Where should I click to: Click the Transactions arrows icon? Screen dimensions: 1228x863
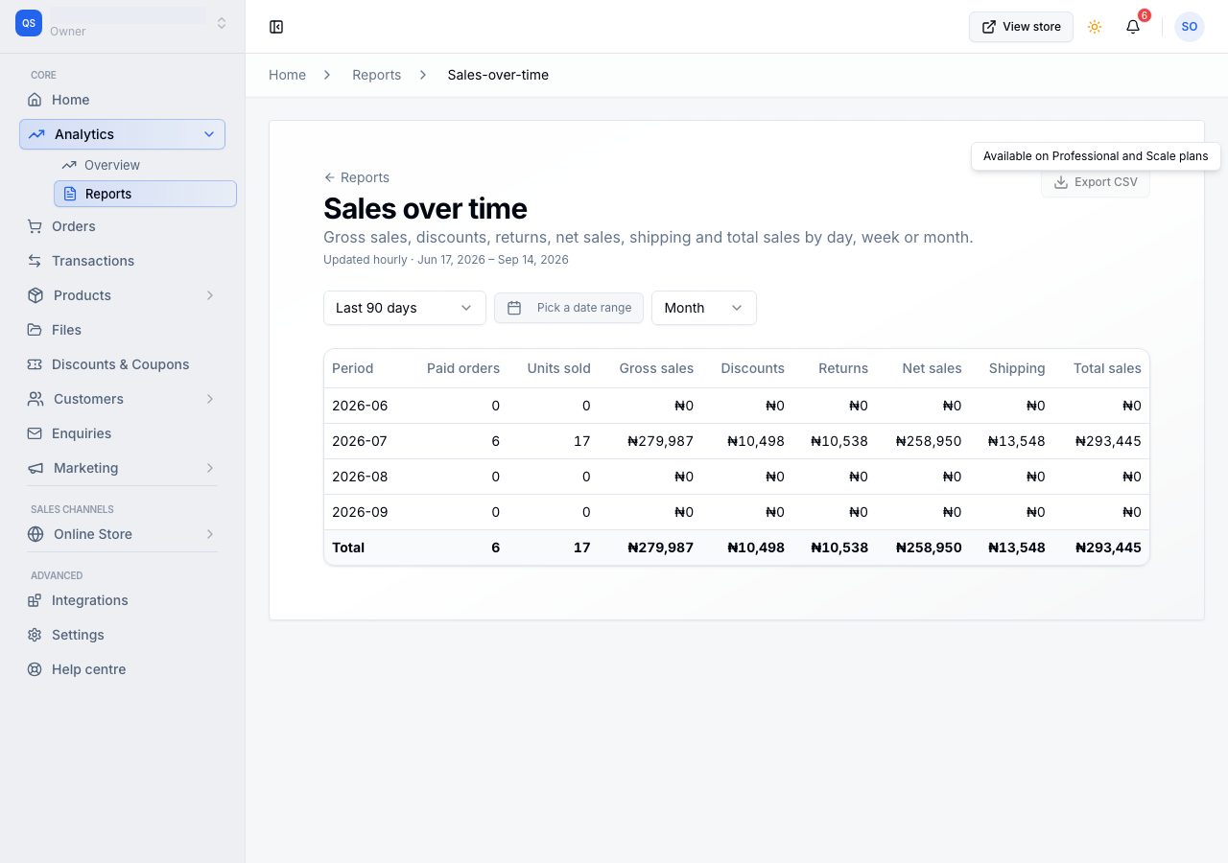[x=35, y=261]
